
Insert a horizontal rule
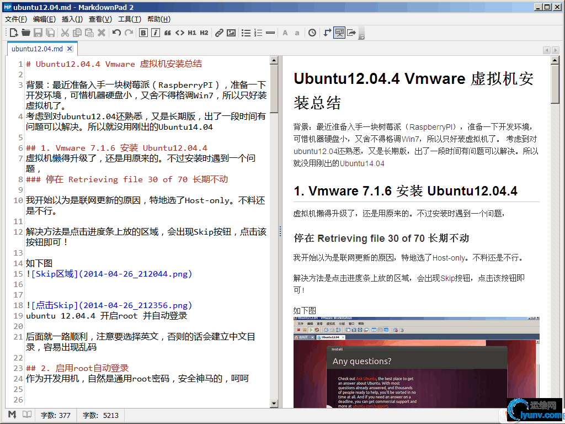coord(270,33)
